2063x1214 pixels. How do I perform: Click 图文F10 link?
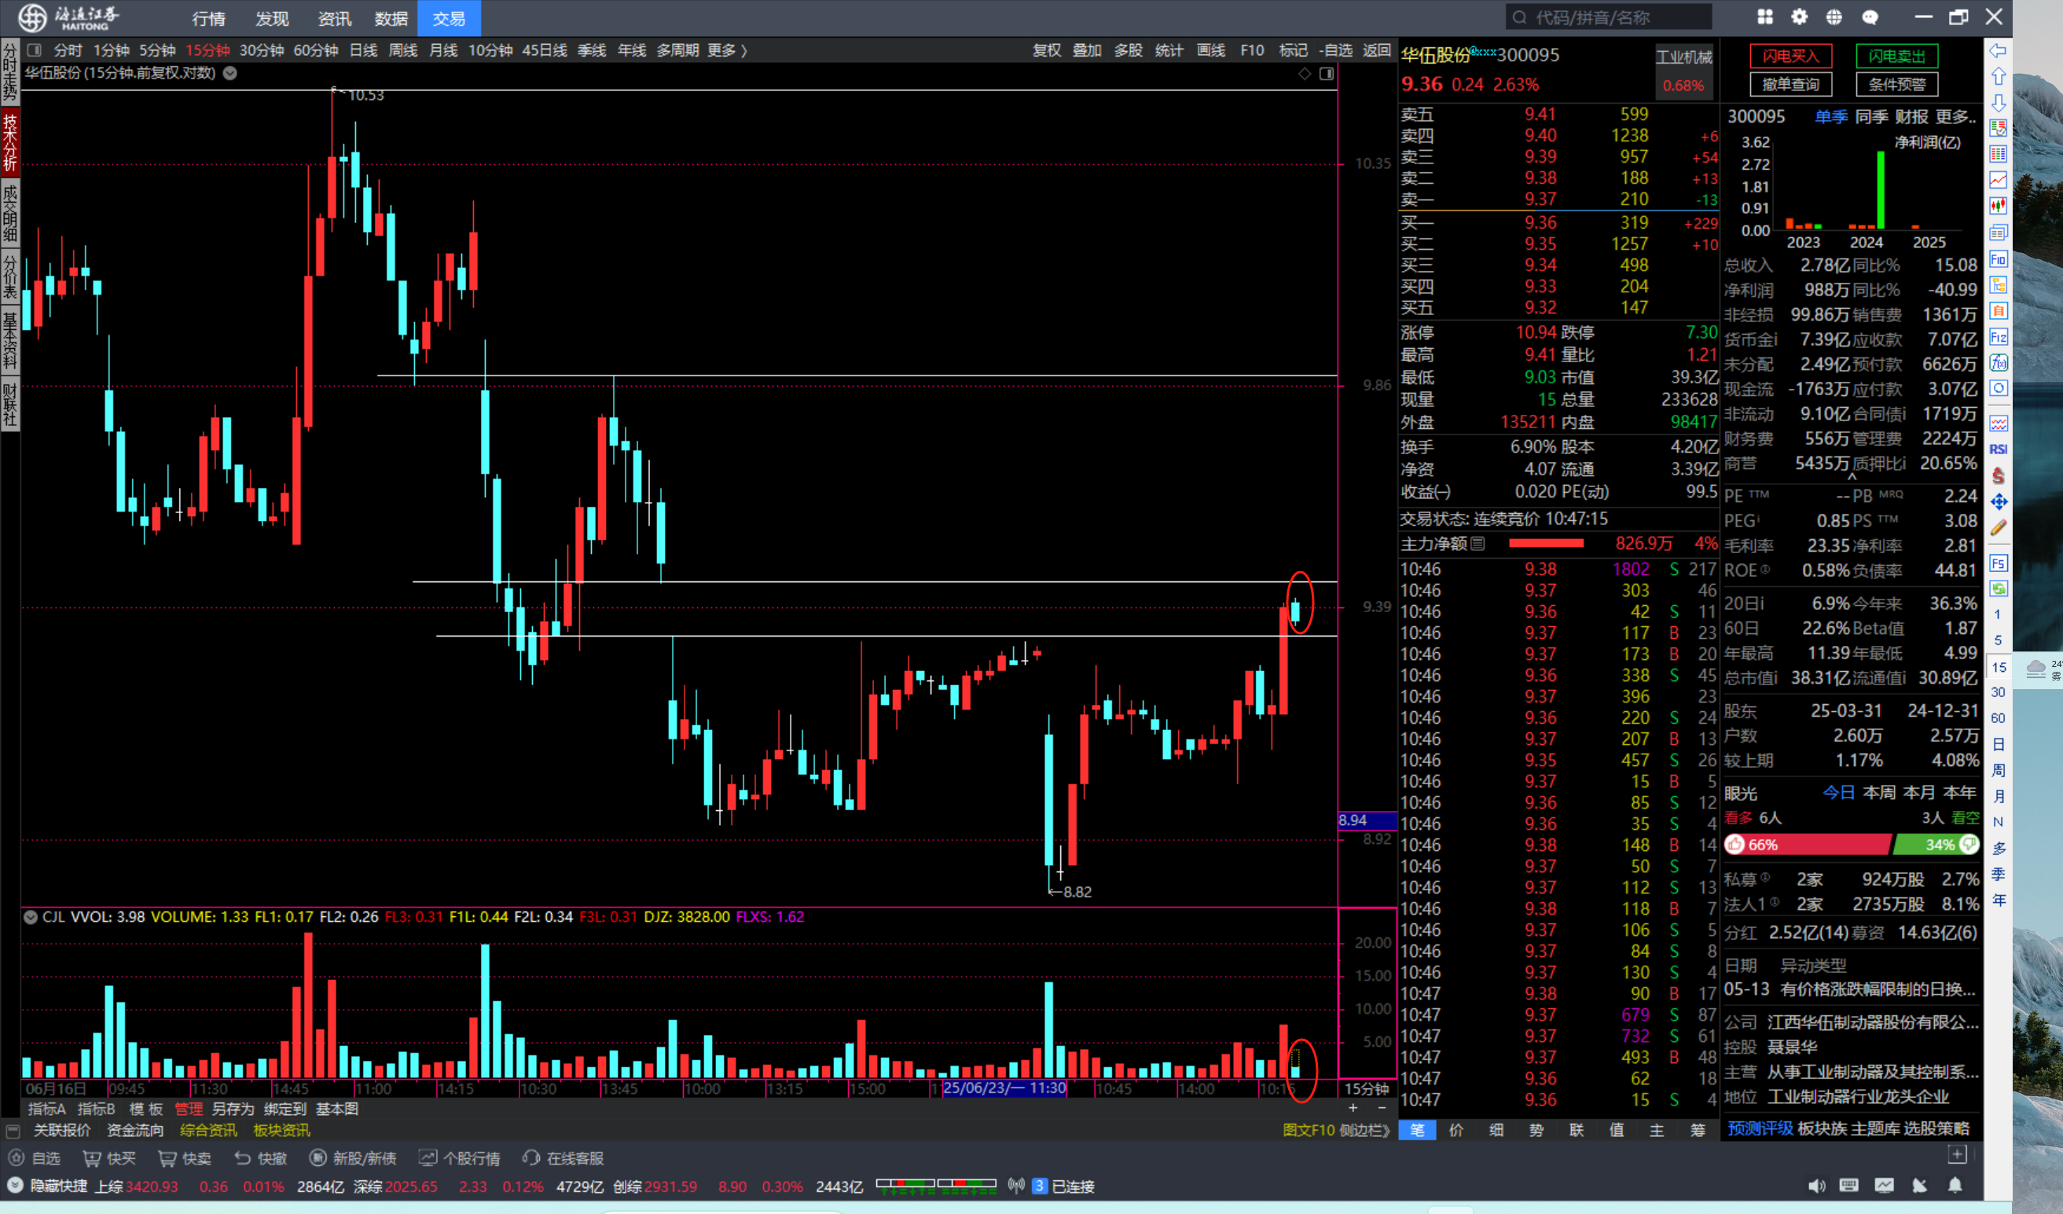1309,1130
